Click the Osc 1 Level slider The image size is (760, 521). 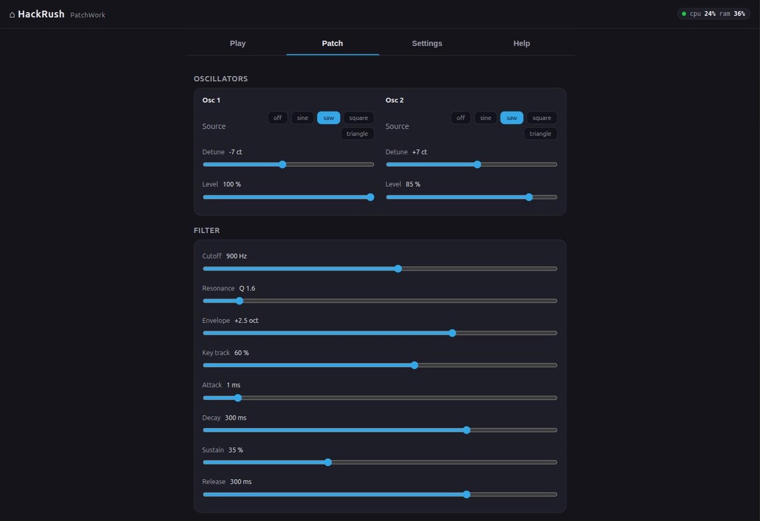(288, 197)
